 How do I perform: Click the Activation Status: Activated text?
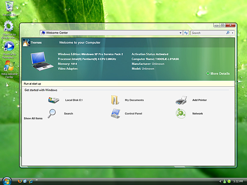(x=150, y=54)
